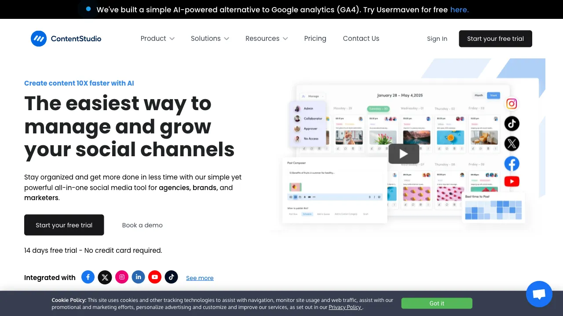Click header Start your free trial button

pos(495,39)
